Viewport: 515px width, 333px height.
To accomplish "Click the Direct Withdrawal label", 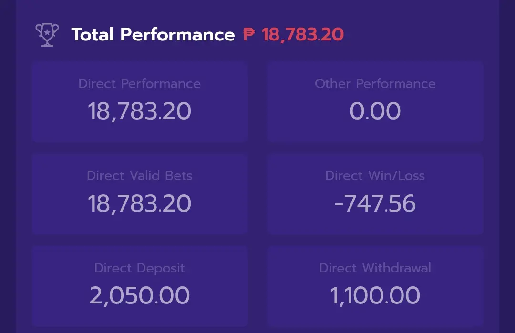I will tap(375, 268).
